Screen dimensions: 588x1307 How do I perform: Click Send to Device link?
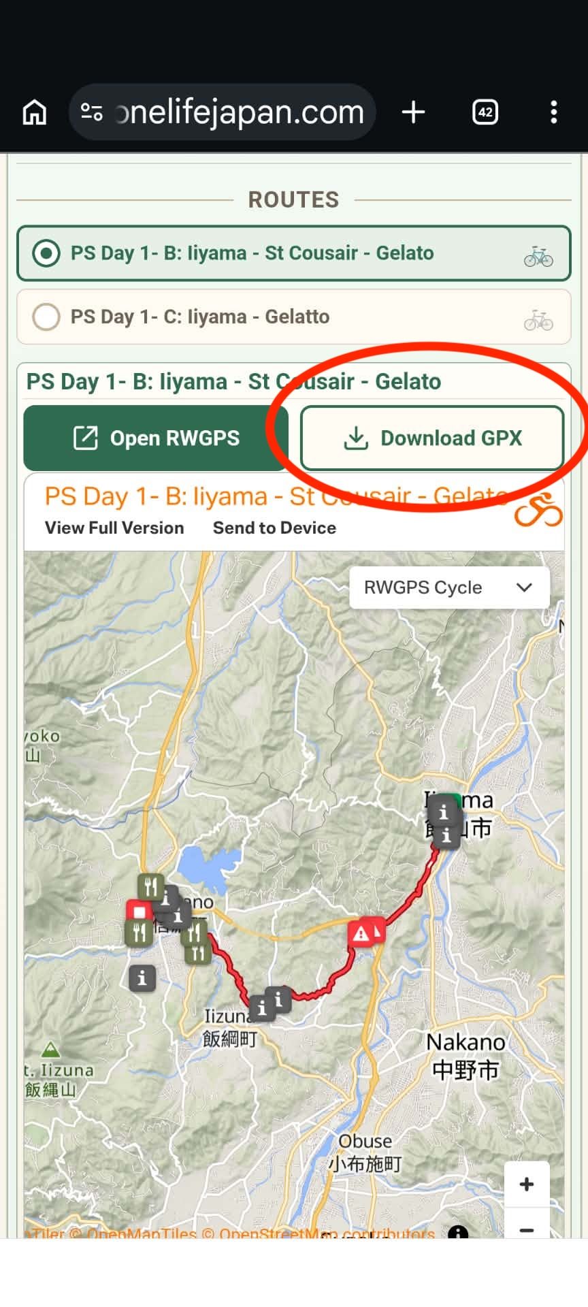(274, 528)
